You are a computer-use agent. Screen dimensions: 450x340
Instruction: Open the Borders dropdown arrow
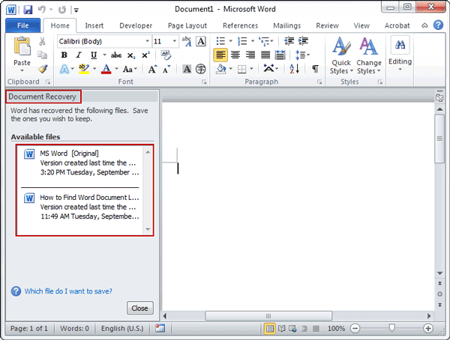(x=251, y=69)
